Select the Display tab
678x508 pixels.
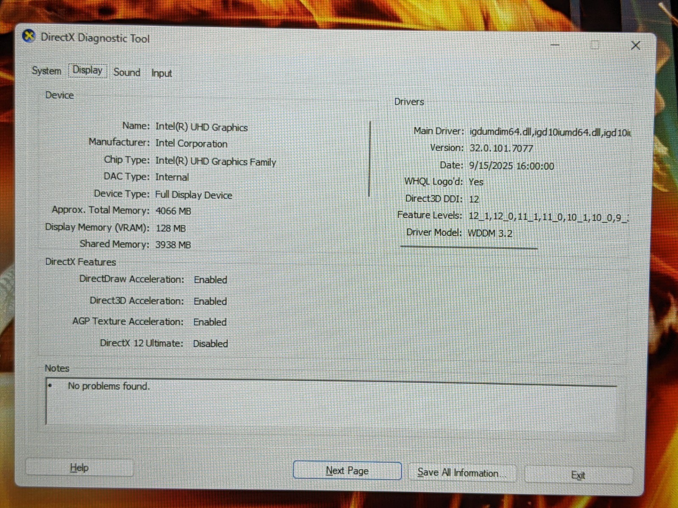click(x=88, y=70)
